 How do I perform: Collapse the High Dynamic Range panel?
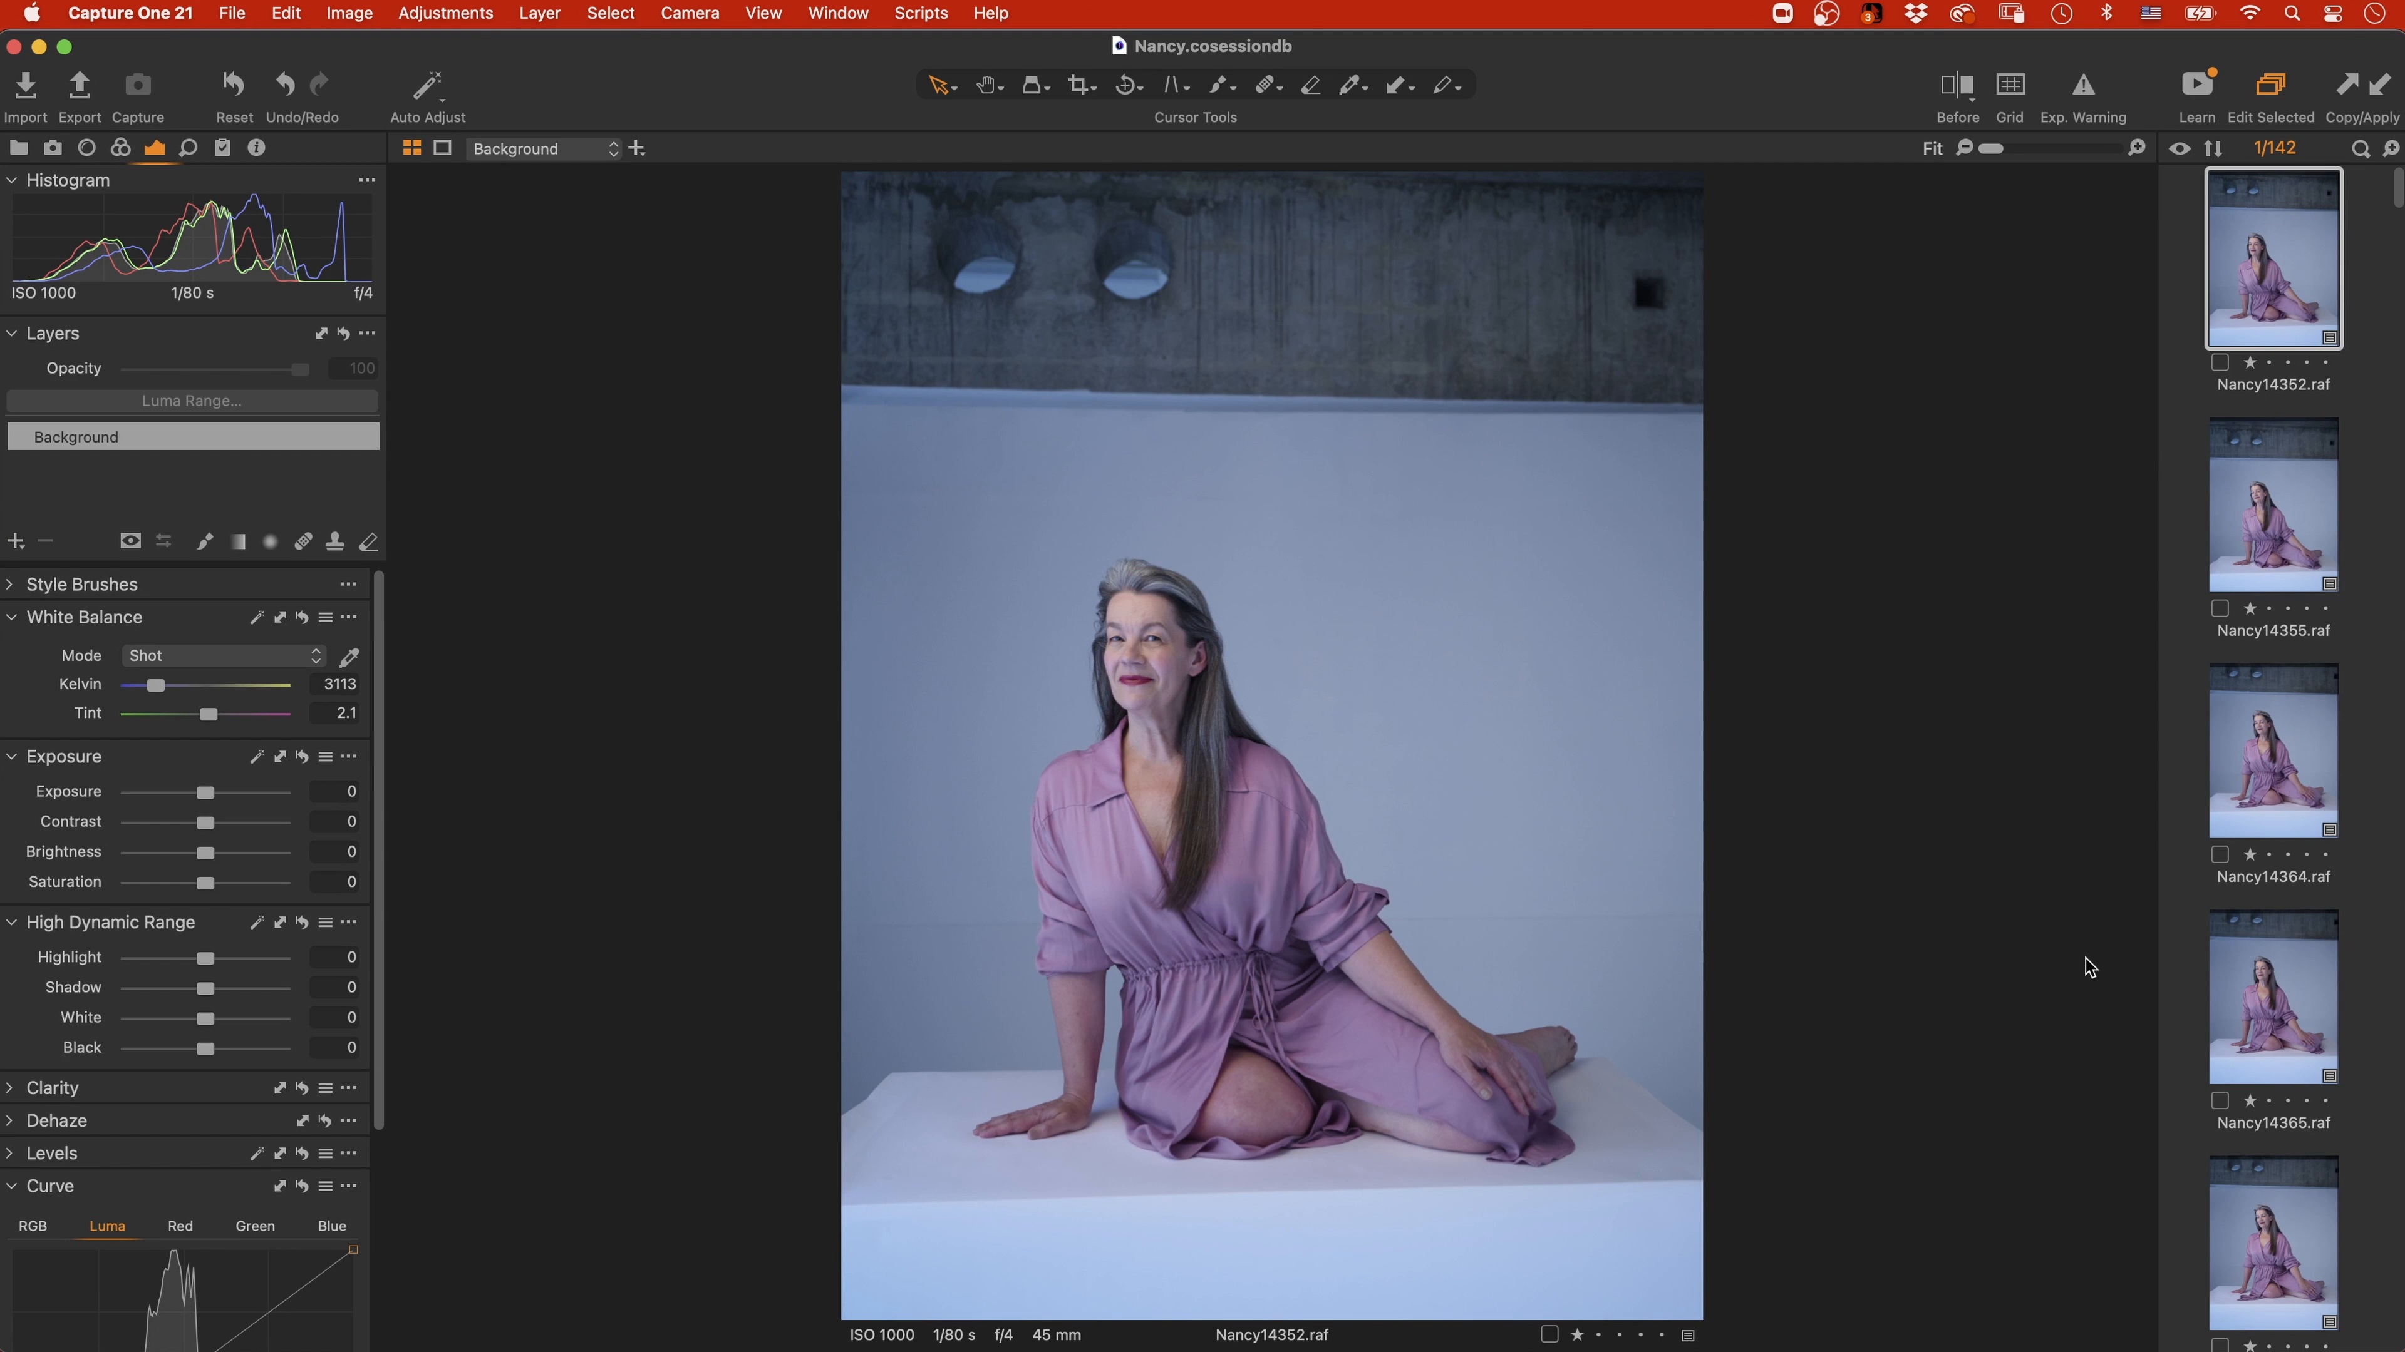click(12, 923)
